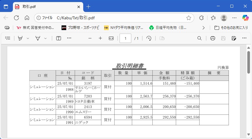252x139 pixels.
Task: Open NYダウ平均株価 bookmark
Action: tap(123, 28)
